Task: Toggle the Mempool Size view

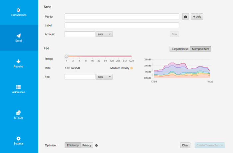Action: 200,49
